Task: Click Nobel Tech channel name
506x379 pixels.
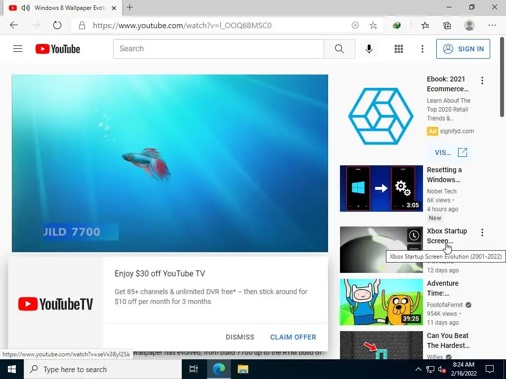Action: (441, 191)
